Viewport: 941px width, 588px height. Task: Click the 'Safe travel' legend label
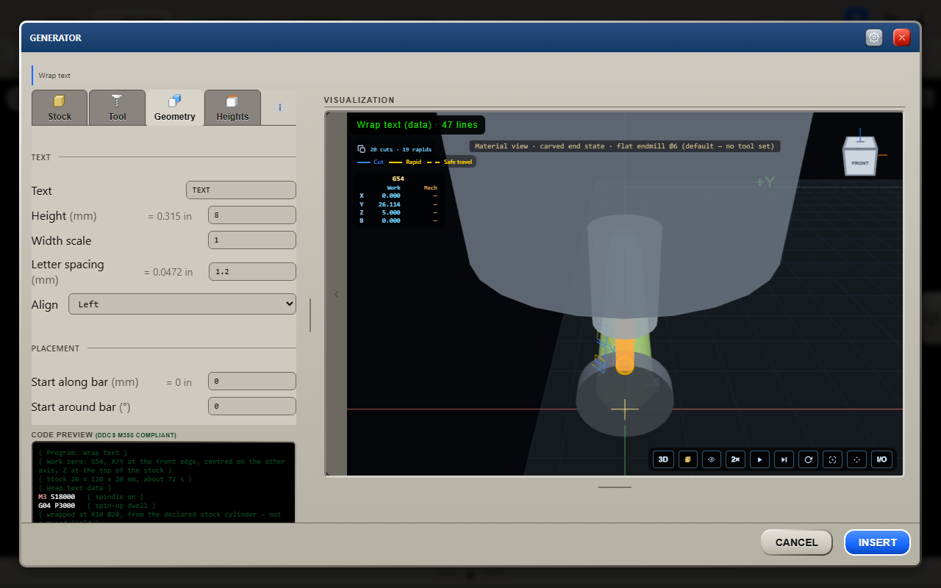pos(458,162)
